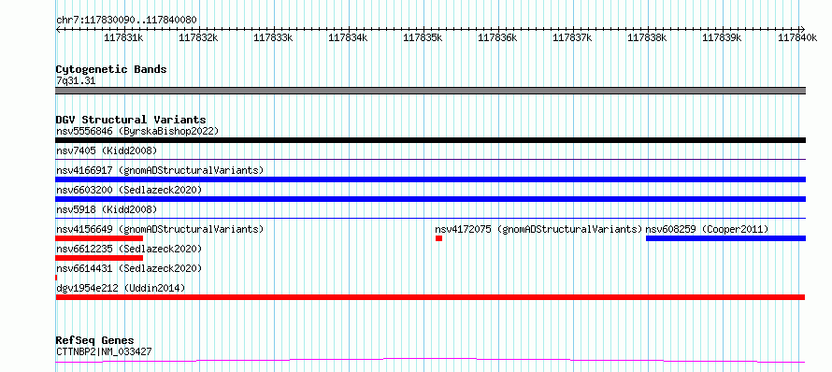Open the nsv4156649 (gnomADStructuralVariants) label

pyautogui.click(x=160, y=229)
